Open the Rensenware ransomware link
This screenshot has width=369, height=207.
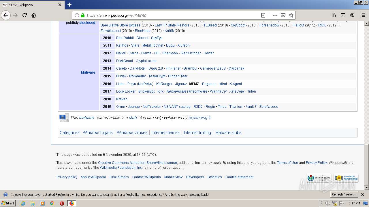point(187,91)
